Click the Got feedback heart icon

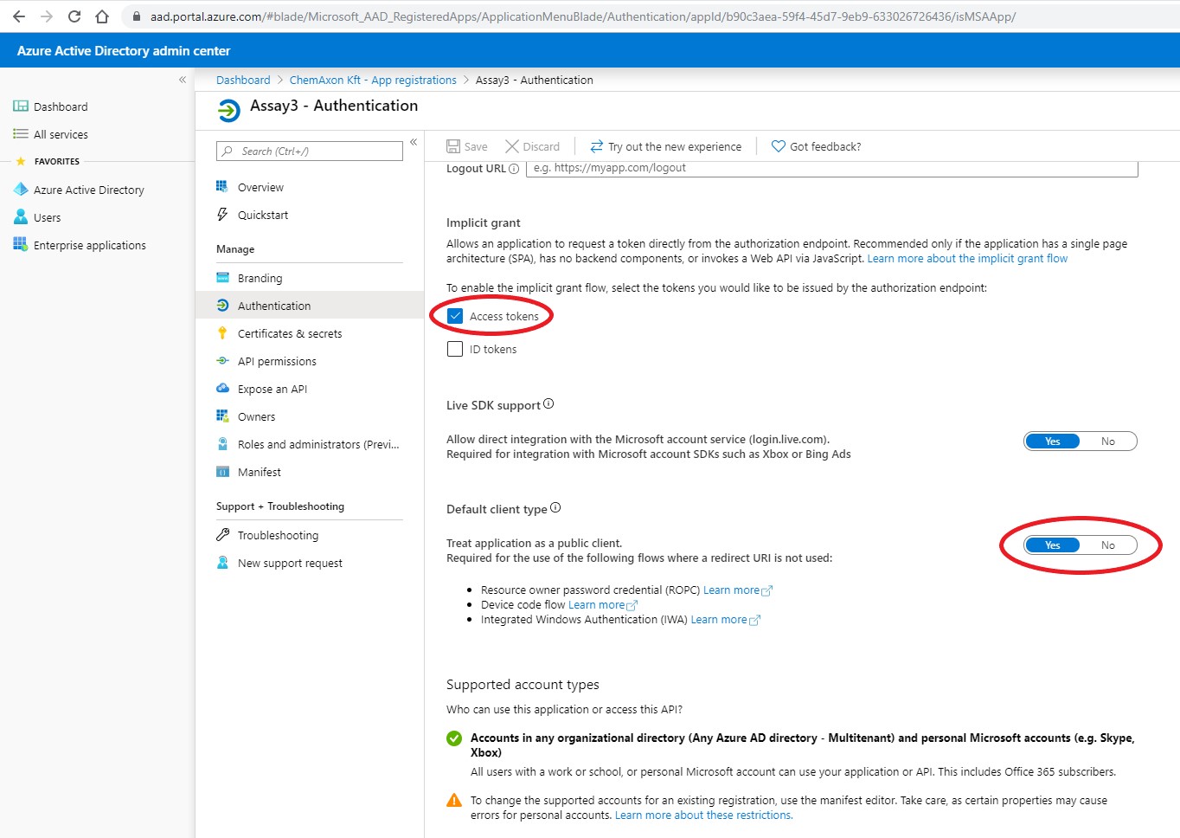[778, 146]
